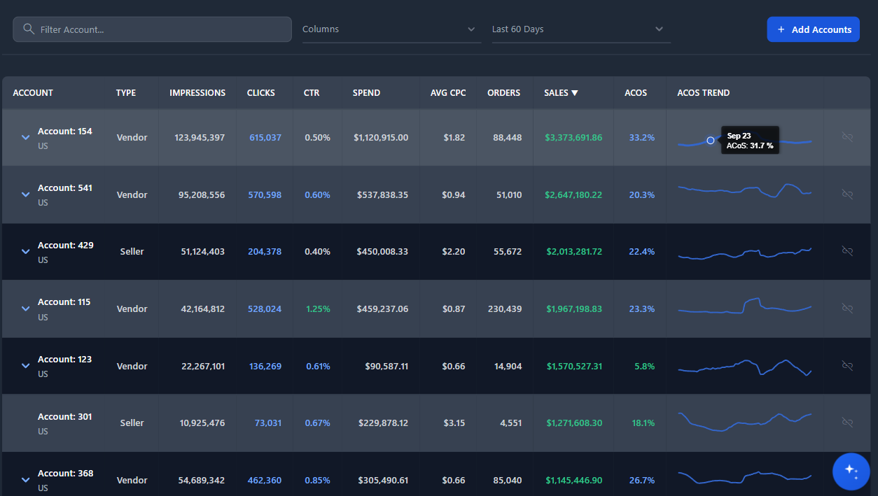Focus the Filter Account input field

coord(161,29)
